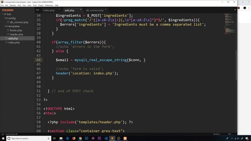Image resolution: width=251 pixels, height=141 pixels.
Task: Open index.php in the sidebar
Action: tap(14, 43)
